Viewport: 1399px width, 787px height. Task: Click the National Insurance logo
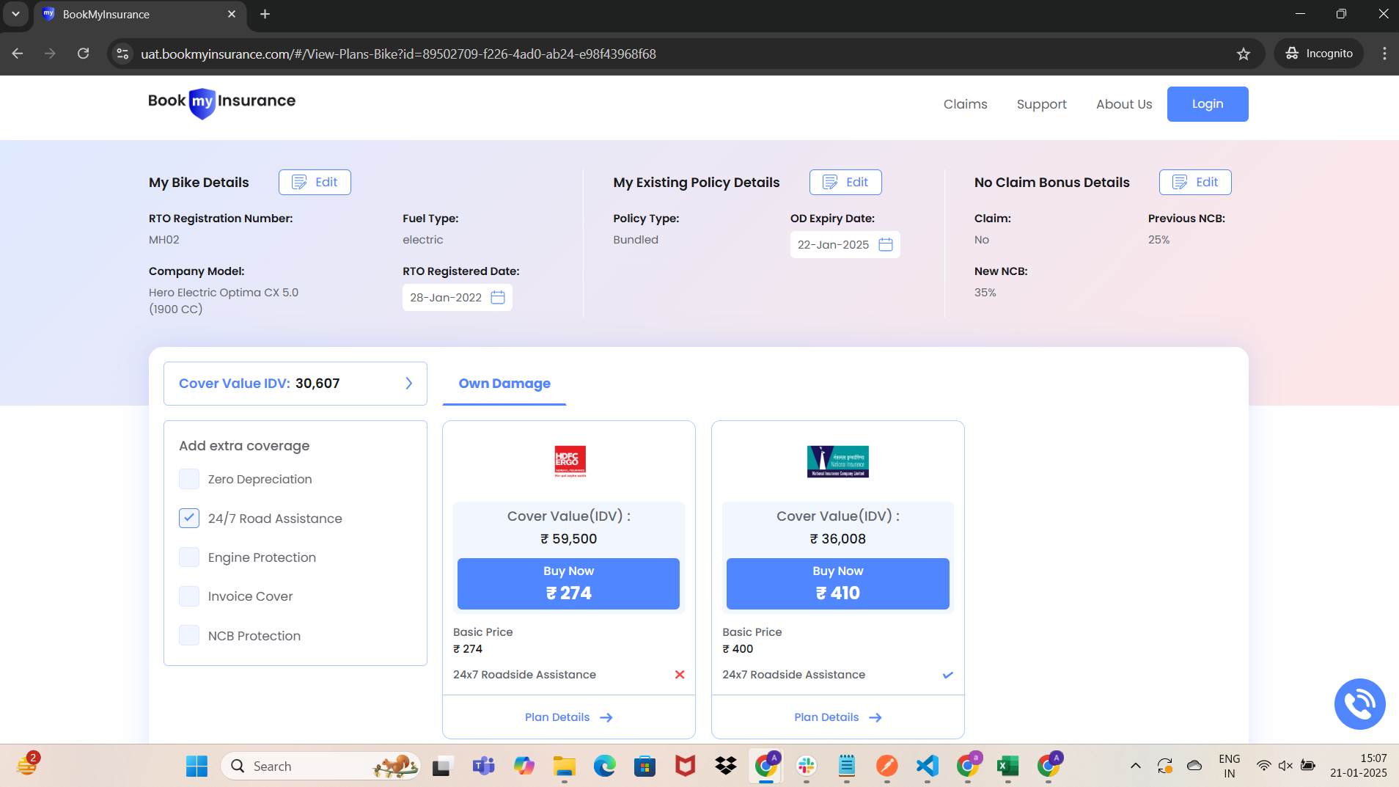point(837,461)
